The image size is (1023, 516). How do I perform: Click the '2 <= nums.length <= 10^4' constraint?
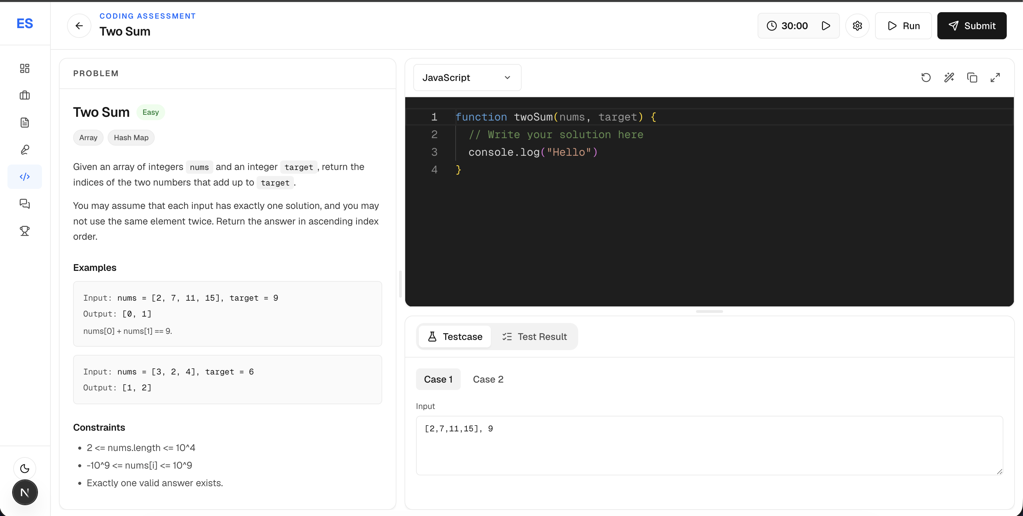click(x=141, y=448)
